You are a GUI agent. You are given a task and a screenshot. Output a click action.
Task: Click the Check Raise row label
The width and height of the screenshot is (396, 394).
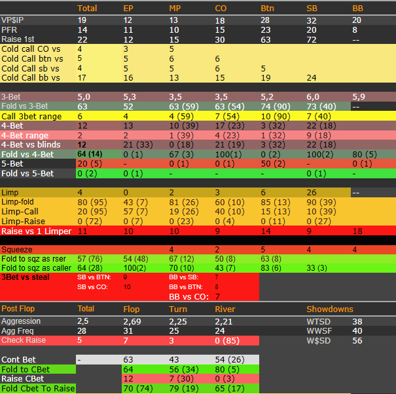24,340
